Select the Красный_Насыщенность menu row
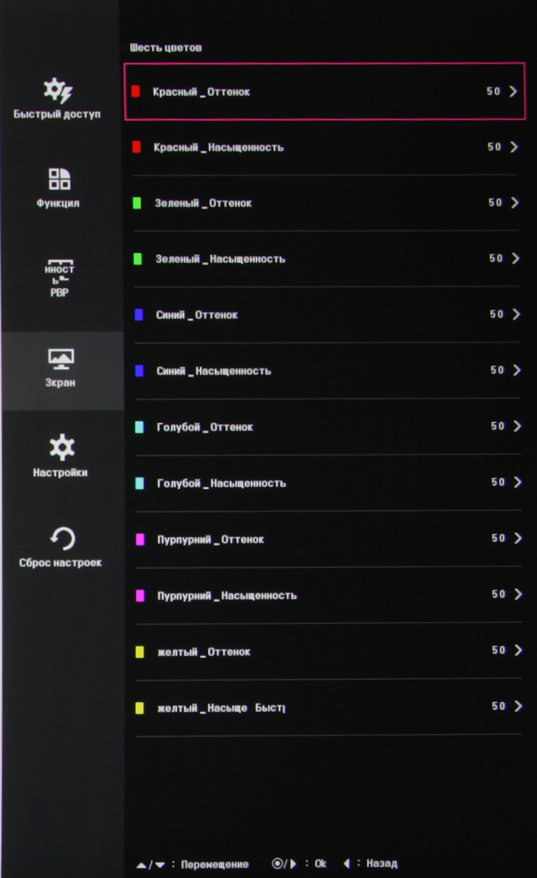 click(324, 147)
